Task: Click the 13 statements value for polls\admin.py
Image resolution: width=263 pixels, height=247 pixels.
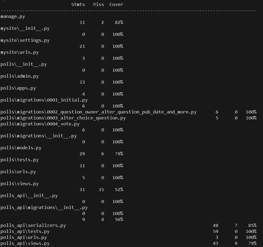Action: click(x=82, y=82)
